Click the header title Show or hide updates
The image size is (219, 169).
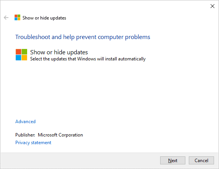pos(44,18)
